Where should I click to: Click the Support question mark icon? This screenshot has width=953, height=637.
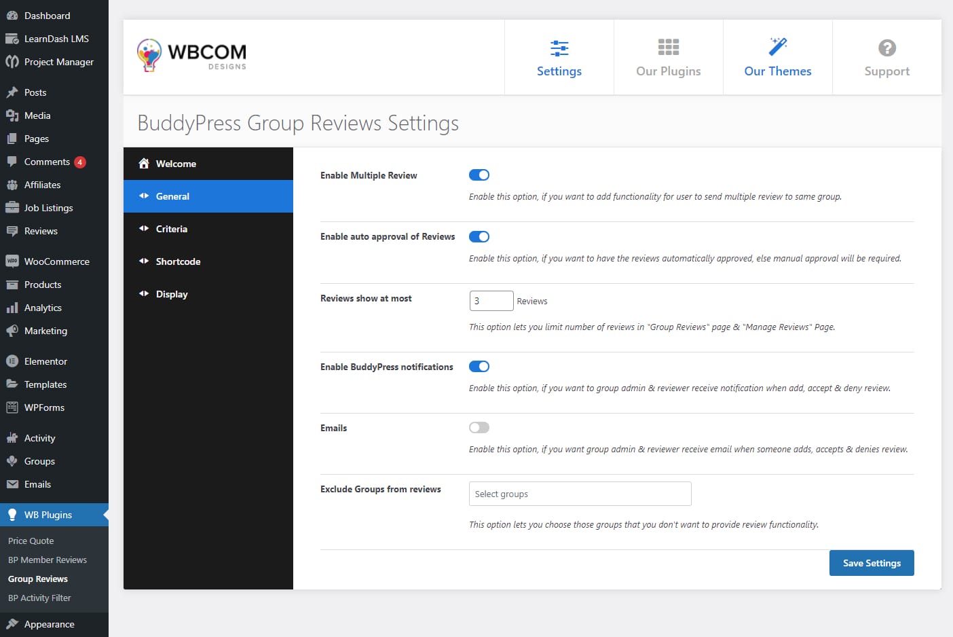[x=886, y=48]
